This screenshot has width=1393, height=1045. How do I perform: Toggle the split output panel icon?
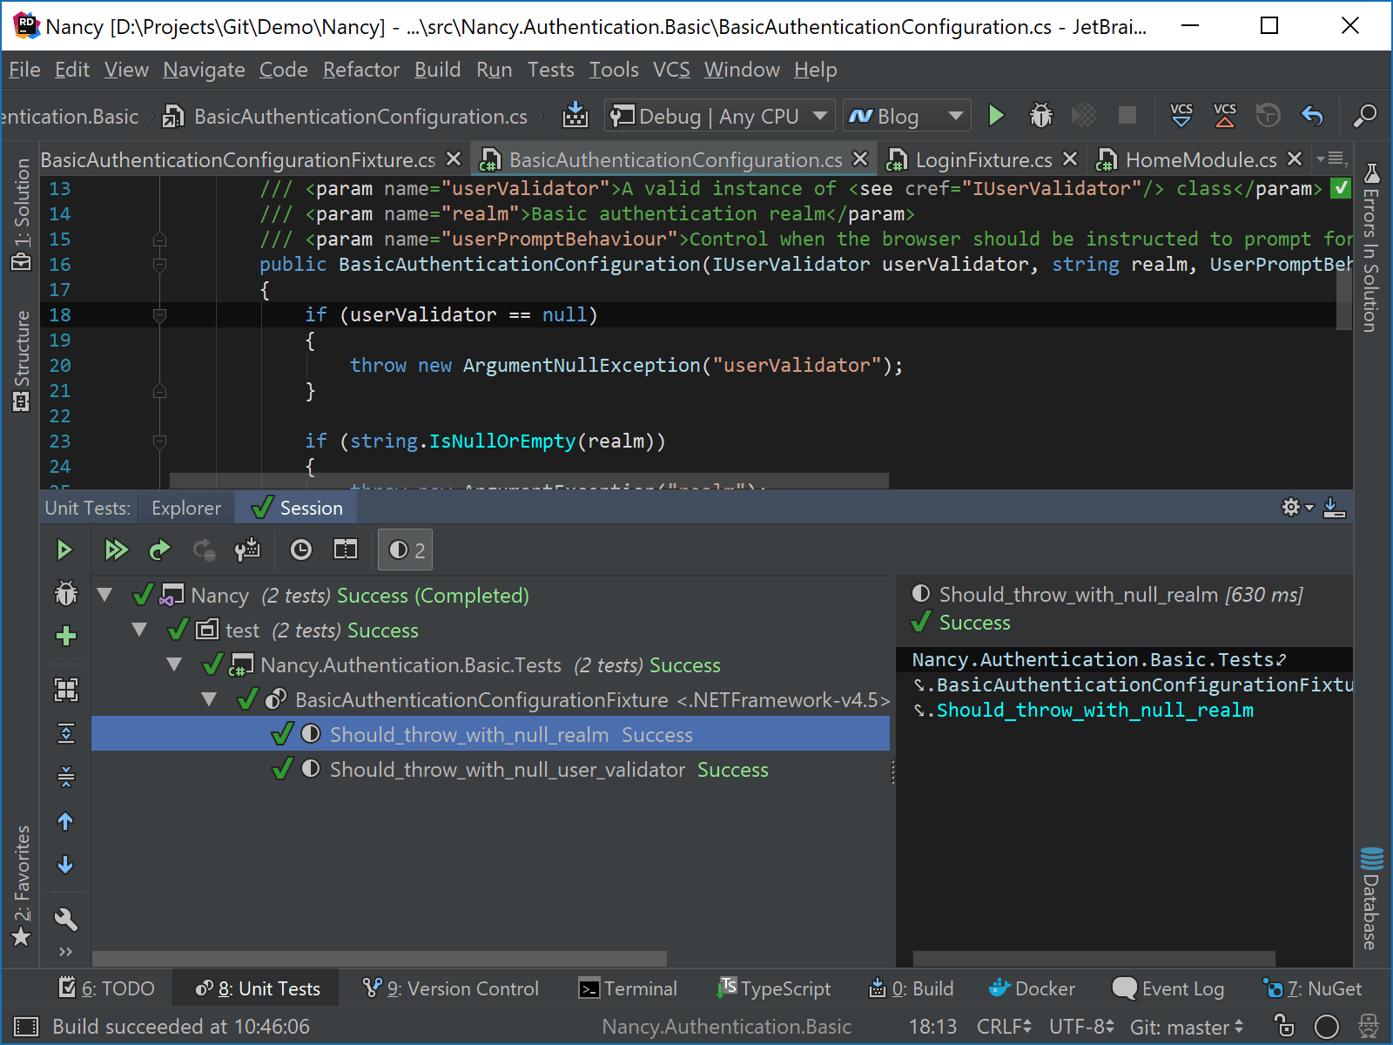pyautogui.click(x=346, y=549)
